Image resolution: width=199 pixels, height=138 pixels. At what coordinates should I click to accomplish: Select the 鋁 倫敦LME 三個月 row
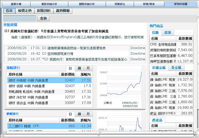[x=171, y=96]
